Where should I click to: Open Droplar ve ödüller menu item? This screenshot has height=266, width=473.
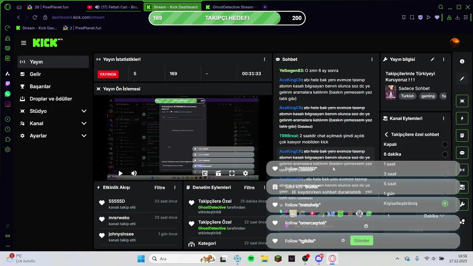pyautogui.click(x=53, y=99)
